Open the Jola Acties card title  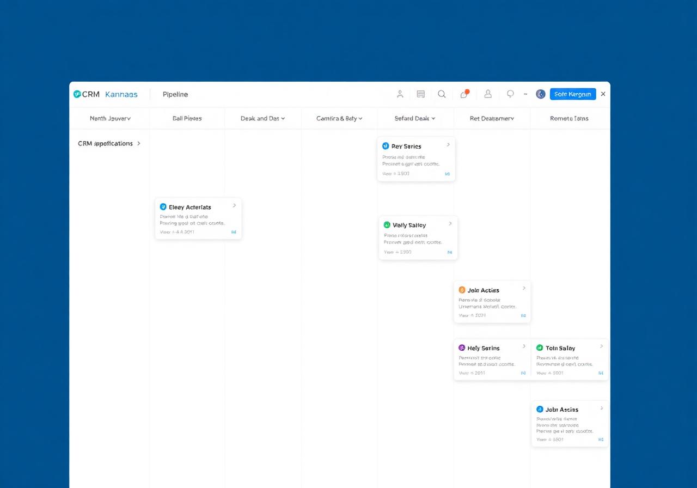pyautogui.click(x=483, y=290)
